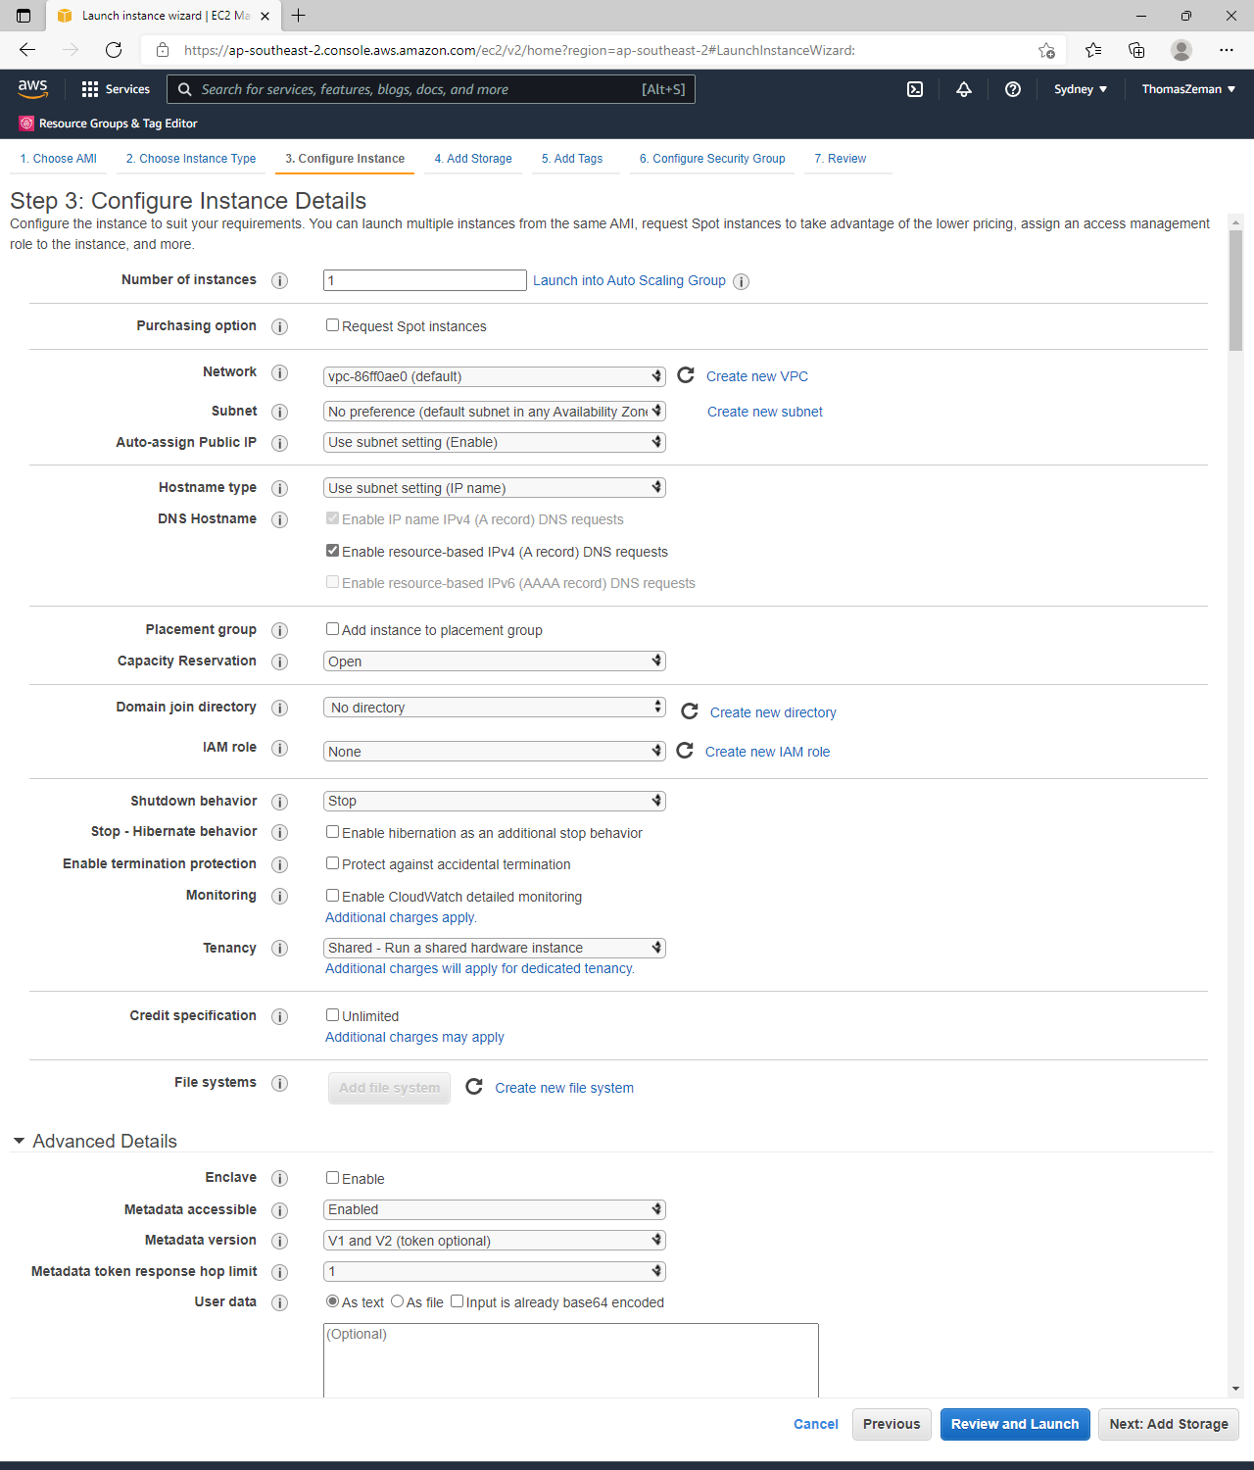Screen dimensions: 1254x1470
Task: Open browser favorites star icon
Action: coord(1093,50)
